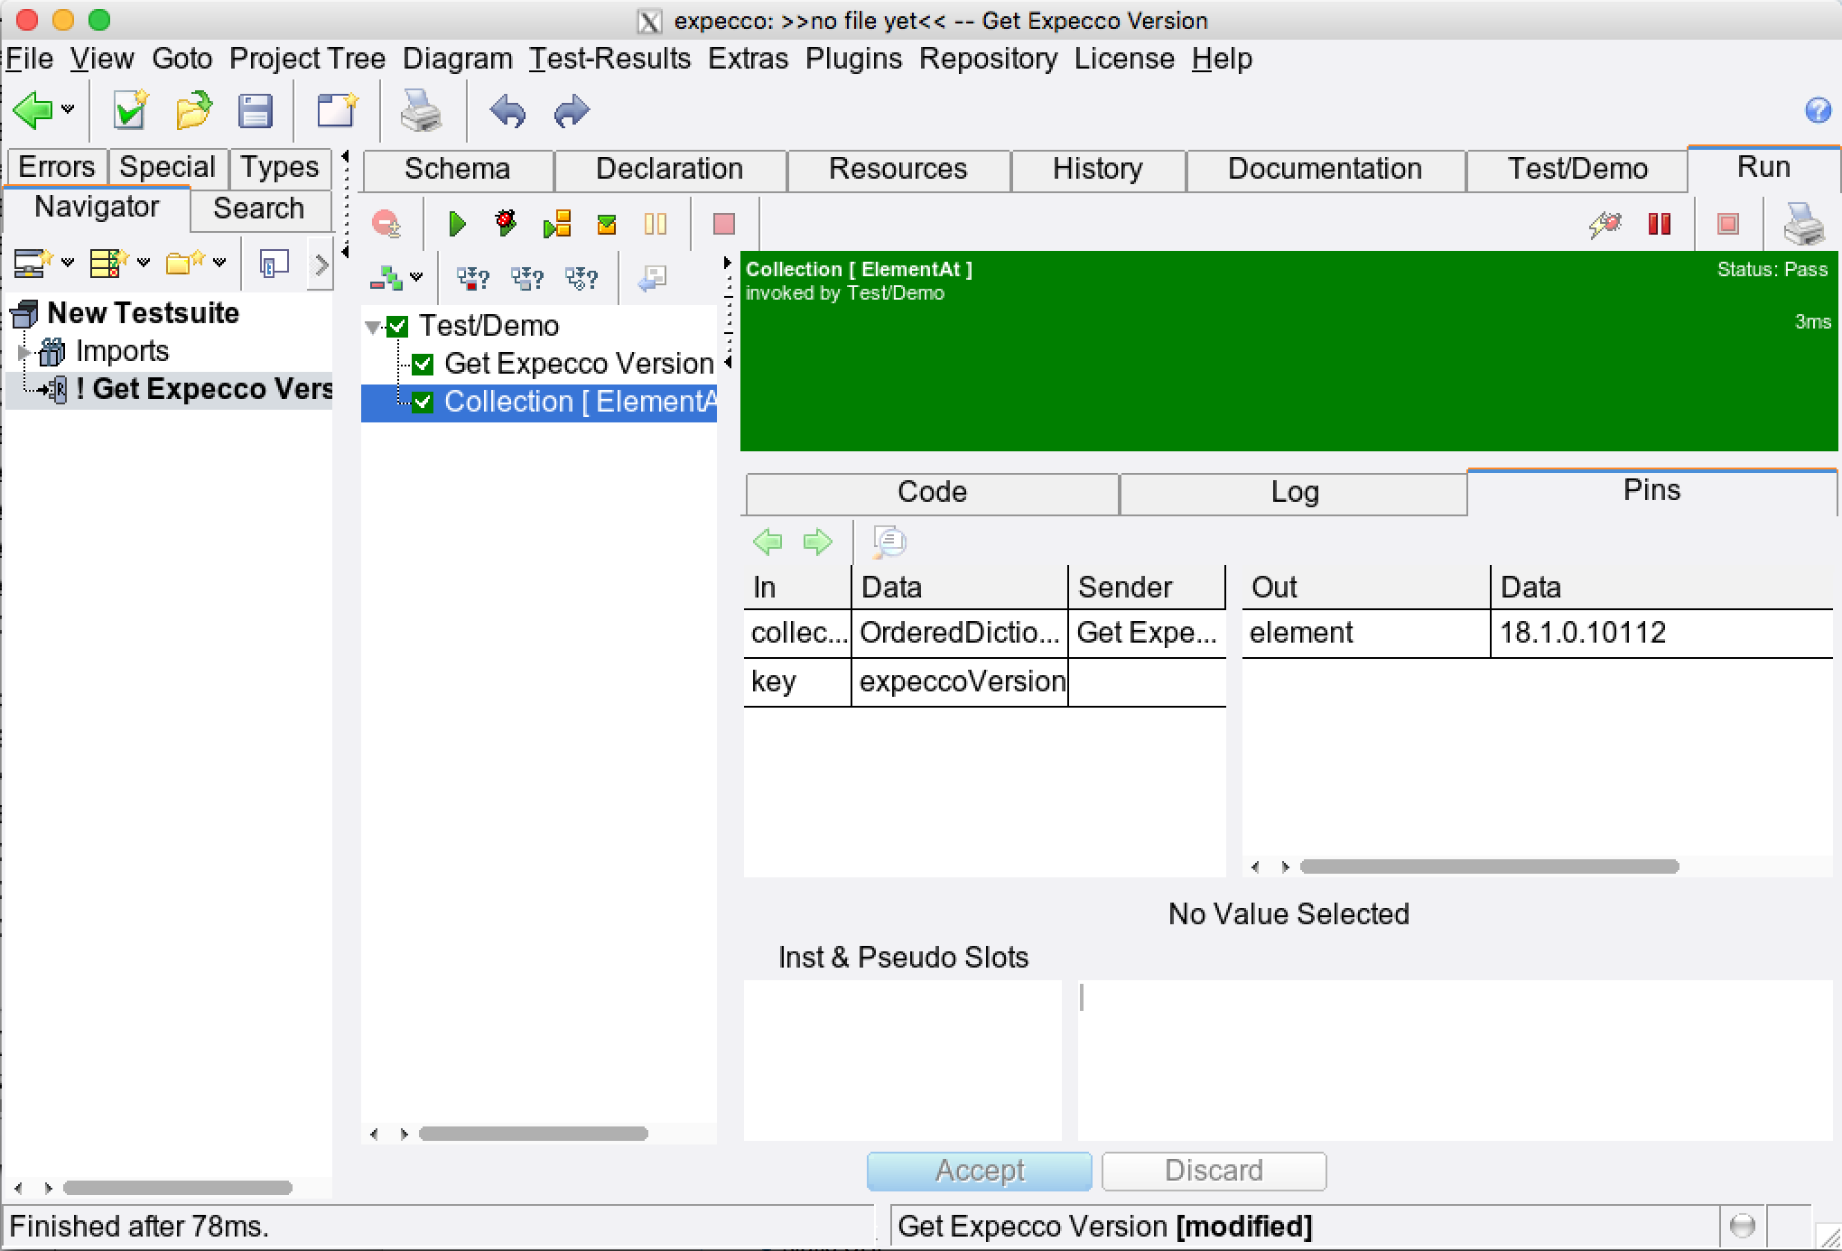Toggle the Collection [ ElementAt ] checkbox
Screen dimensions: 1842x1251
(x=423, y=403)
